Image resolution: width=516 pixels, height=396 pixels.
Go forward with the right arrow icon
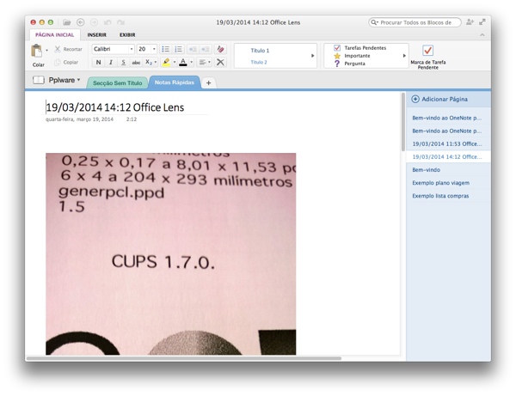click(x=94, y=22)
